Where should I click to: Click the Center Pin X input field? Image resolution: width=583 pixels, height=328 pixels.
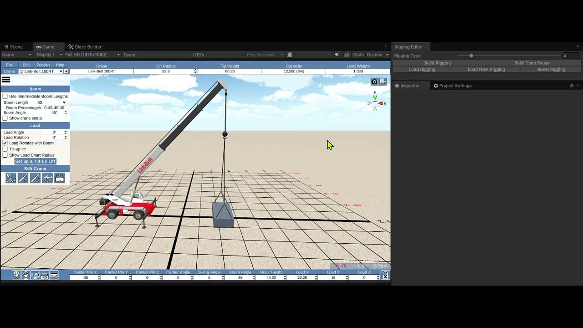pyautogui.click(x=85, y=277)
